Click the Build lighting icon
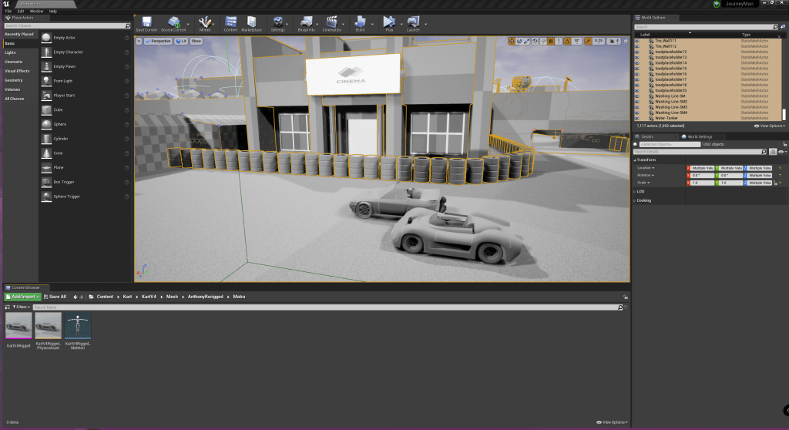Screen dimensions: 789x430 pos(361,22)
